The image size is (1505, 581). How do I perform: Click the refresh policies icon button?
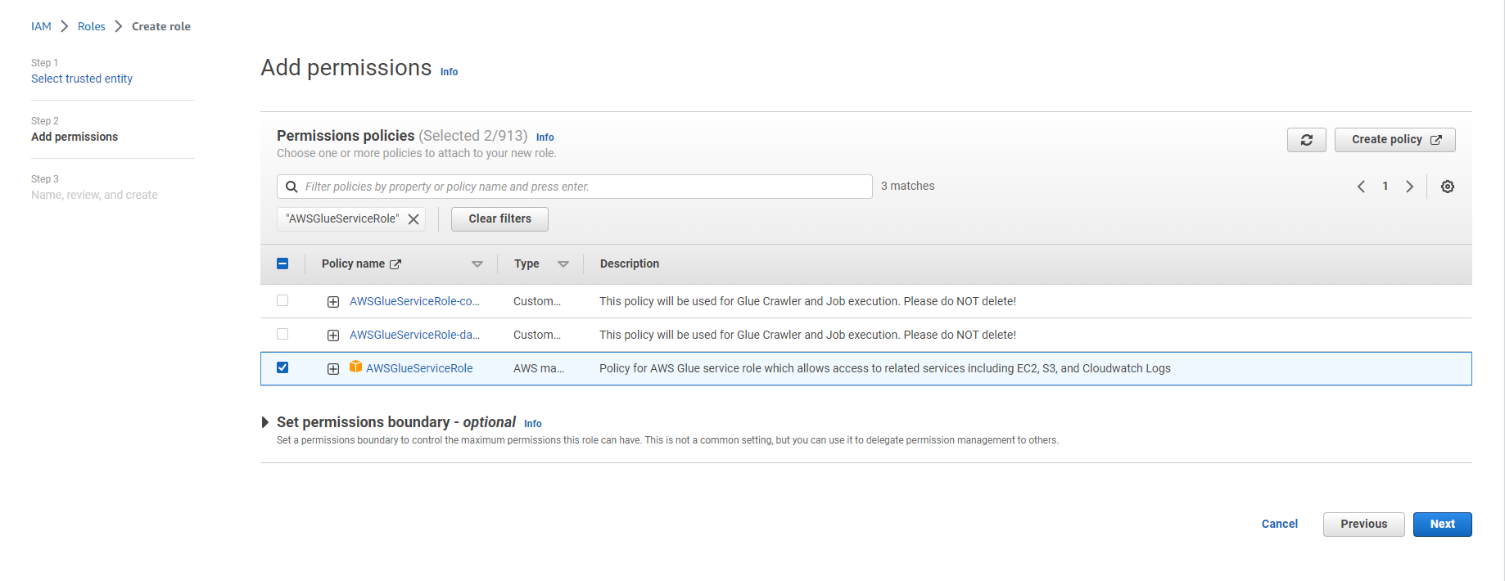tap(1306, 140)
